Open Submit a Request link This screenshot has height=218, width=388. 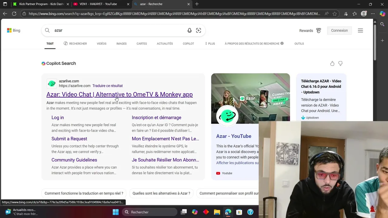69,139
